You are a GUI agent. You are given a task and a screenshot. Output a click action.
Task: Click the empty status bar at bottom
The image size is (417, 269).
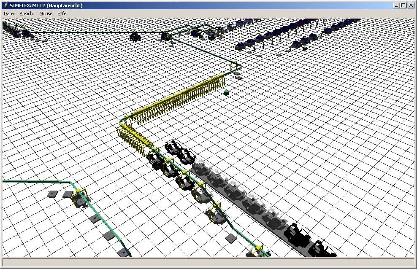coord(208,262)
